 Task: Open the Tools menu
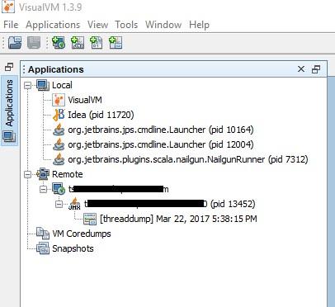[x=126, y=25]
